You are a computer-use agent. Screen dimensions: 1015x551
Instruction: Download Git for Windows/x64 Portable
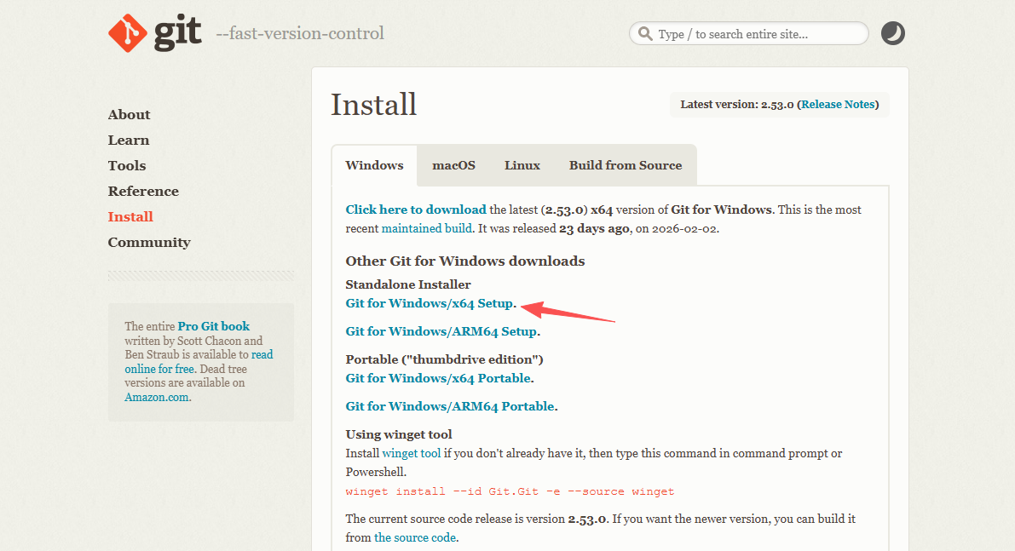point(438,378)
